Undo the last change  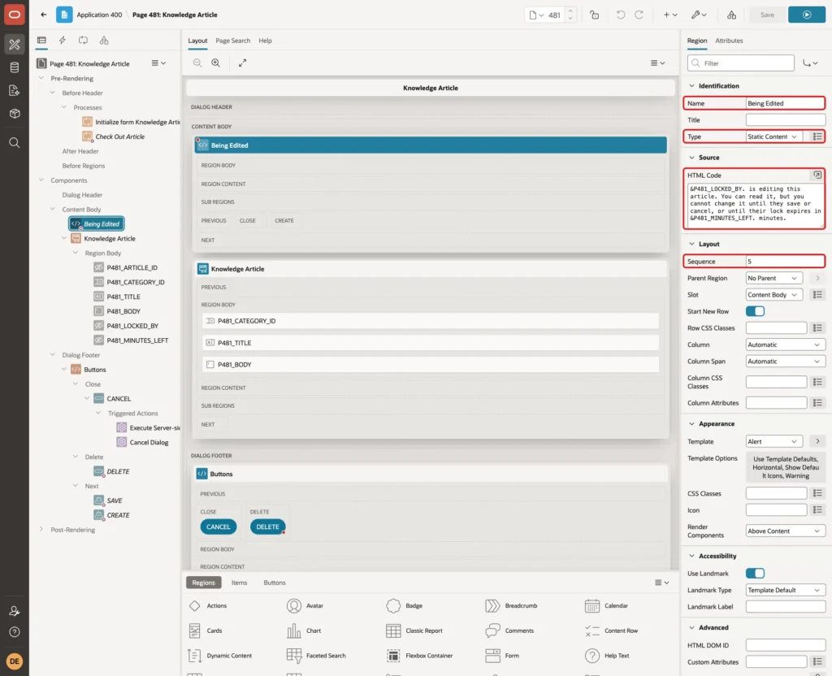pos(621,15)
